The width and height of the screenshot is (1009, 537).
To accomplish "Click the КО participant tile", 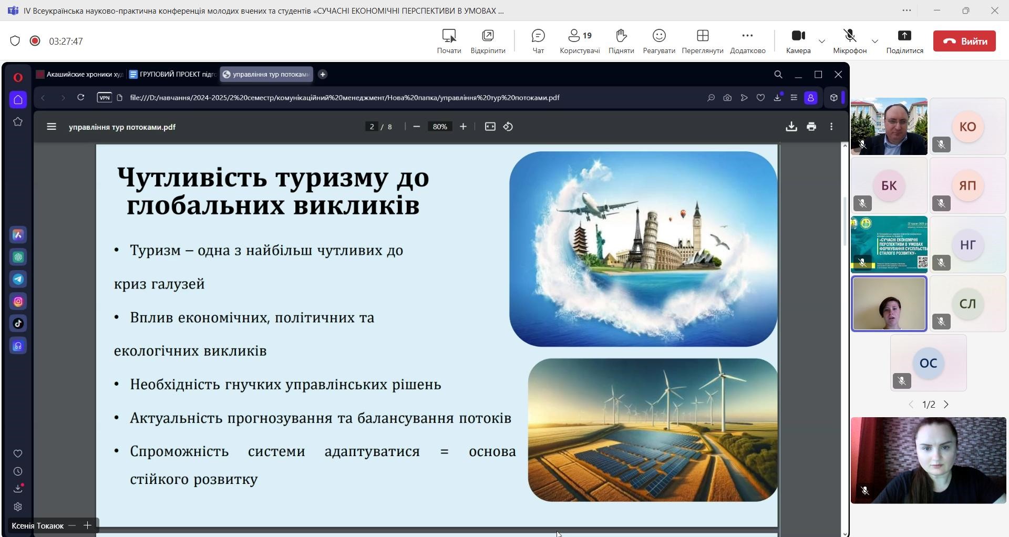I will click(x=967, y=127).
